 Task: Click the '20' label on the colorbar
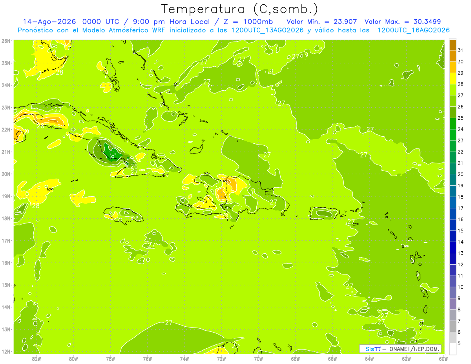pos(461,174)
